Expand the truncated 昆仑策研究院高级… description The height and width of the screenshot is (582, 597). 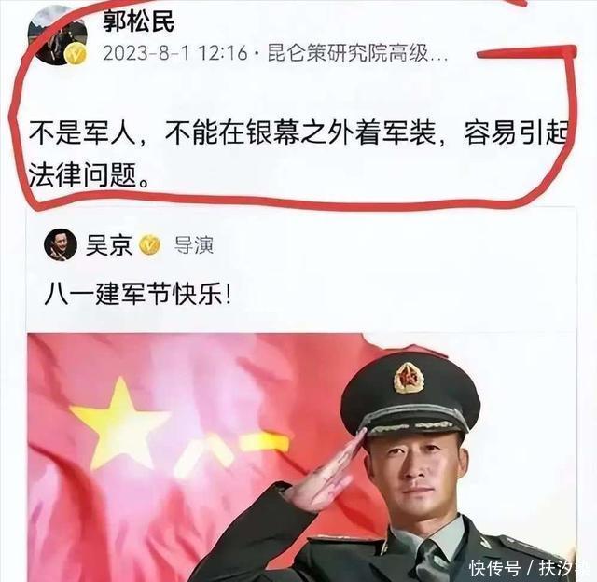click(x=356, y=53)
